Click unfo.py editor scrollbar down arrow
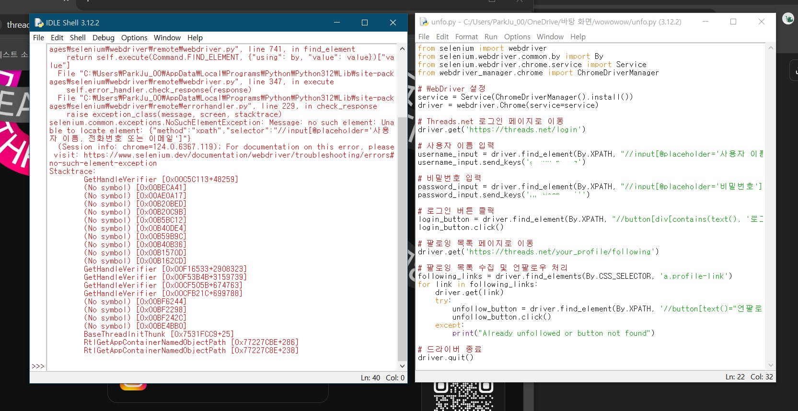The image size is (798, 411). coord(771,365)
